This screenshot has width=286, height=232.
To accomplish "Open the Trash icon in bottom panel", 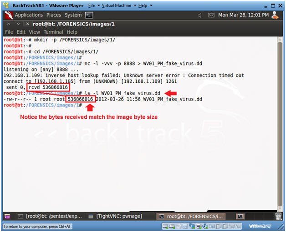I will coord(279,216).
